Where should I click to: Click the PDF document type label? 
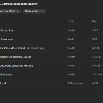tap(76, 83)
